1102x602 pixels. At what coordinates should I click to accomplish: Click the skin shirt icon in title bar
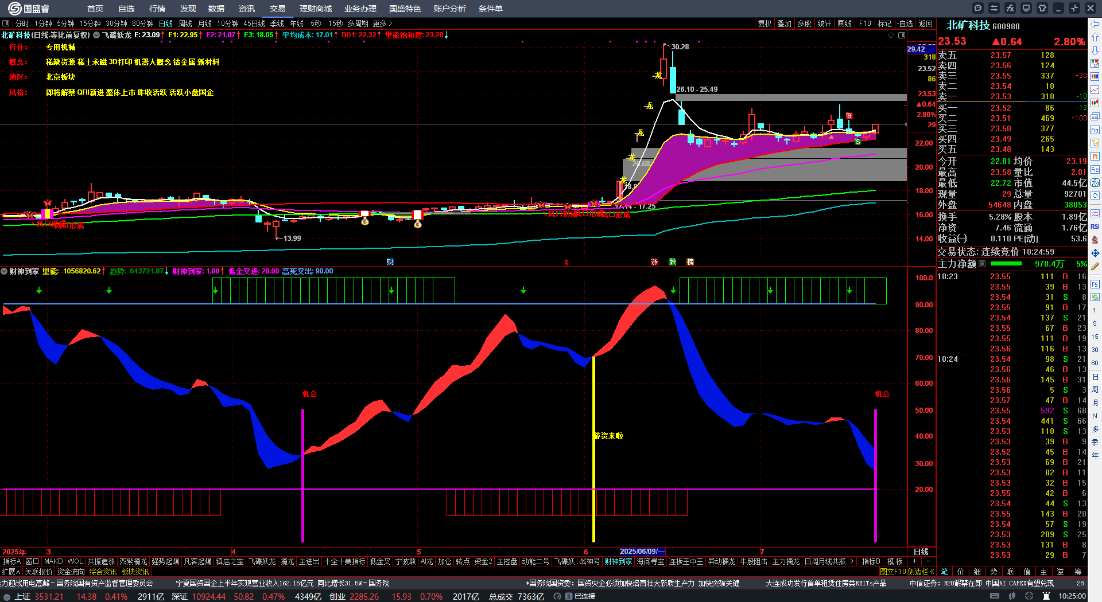(1042, 8)
